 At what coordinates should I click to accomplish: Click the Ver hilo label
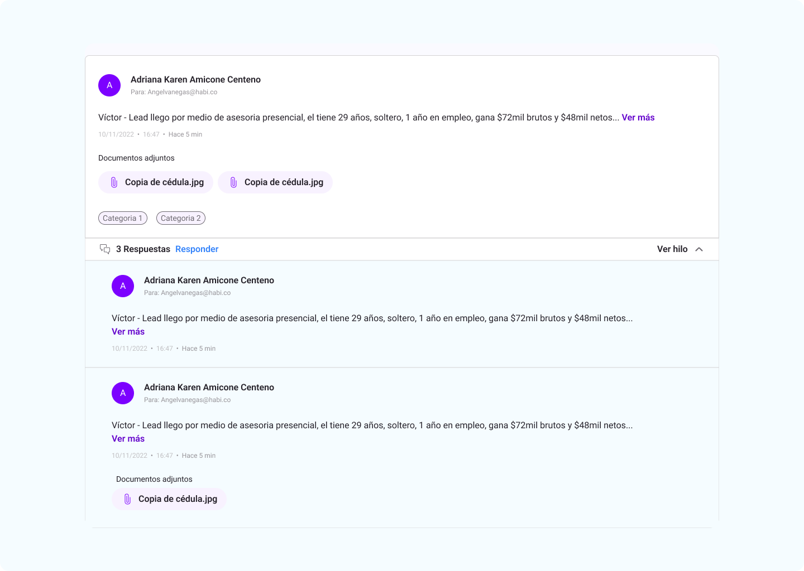pyautogui.click(x=672, y=249)
